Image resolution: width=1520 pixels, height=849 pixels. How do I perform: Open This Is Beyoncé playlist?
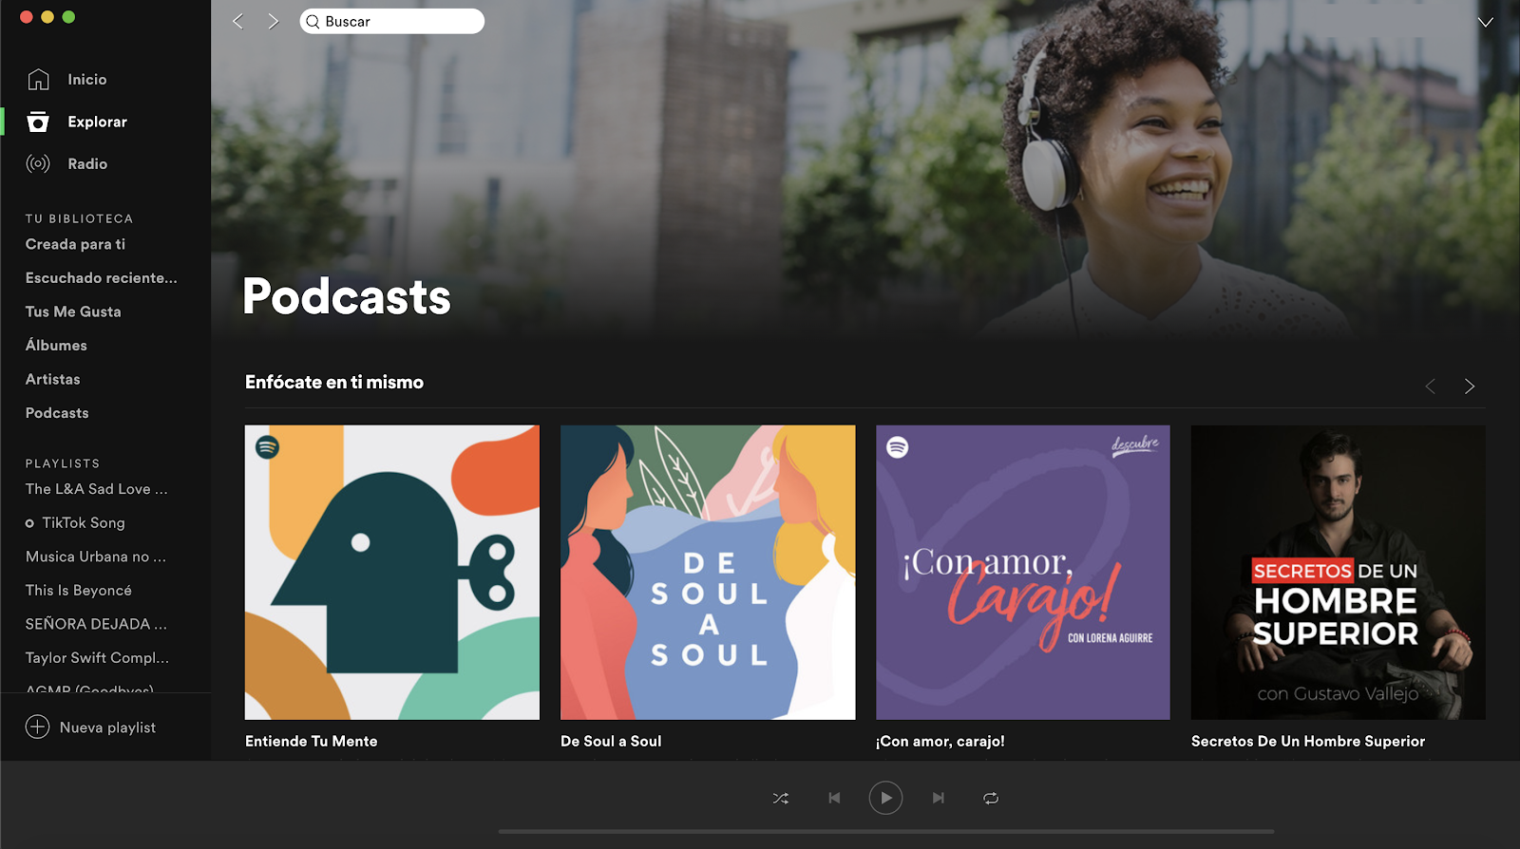79,590
